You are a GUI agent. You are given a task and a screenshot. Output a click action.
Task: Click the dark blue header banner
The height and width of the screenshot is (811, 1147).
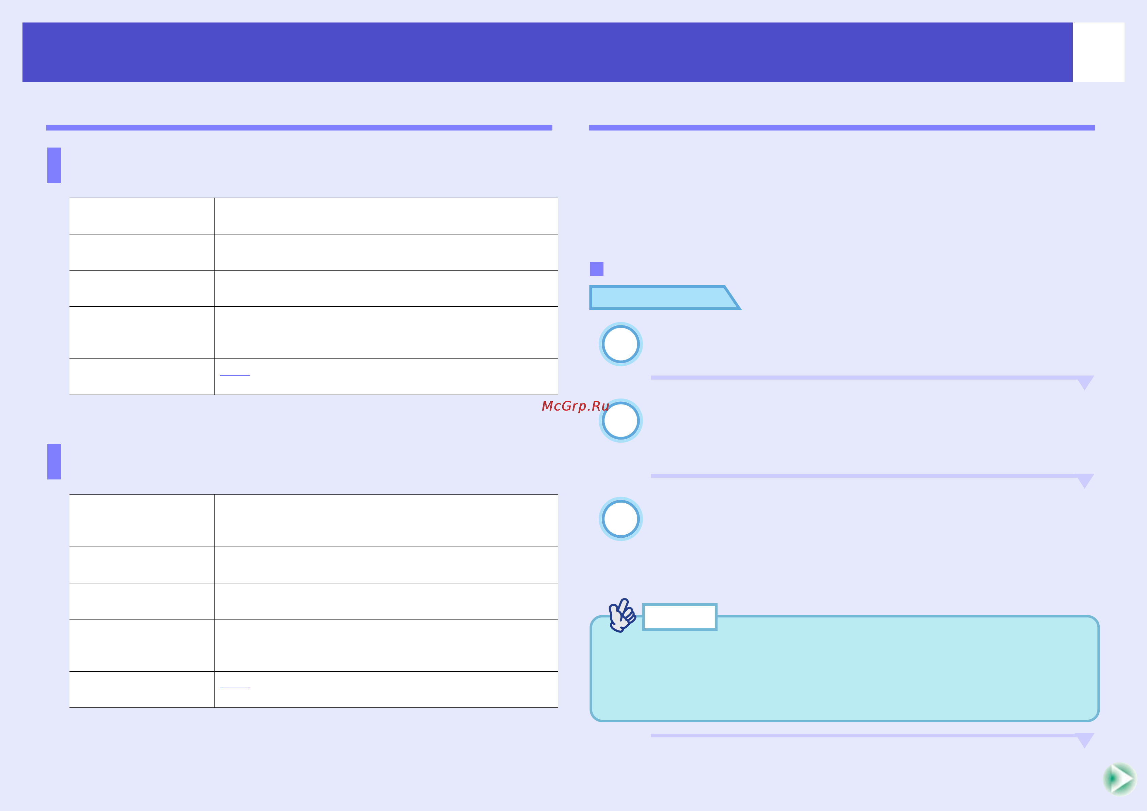click(x=548, y=52)
